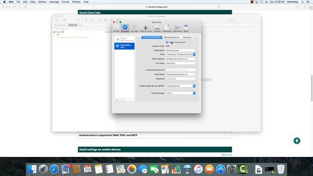Launch Safari from the Dock
Image resolution: width=313 pixels, height=176 pixels.
tap(54, 169)
